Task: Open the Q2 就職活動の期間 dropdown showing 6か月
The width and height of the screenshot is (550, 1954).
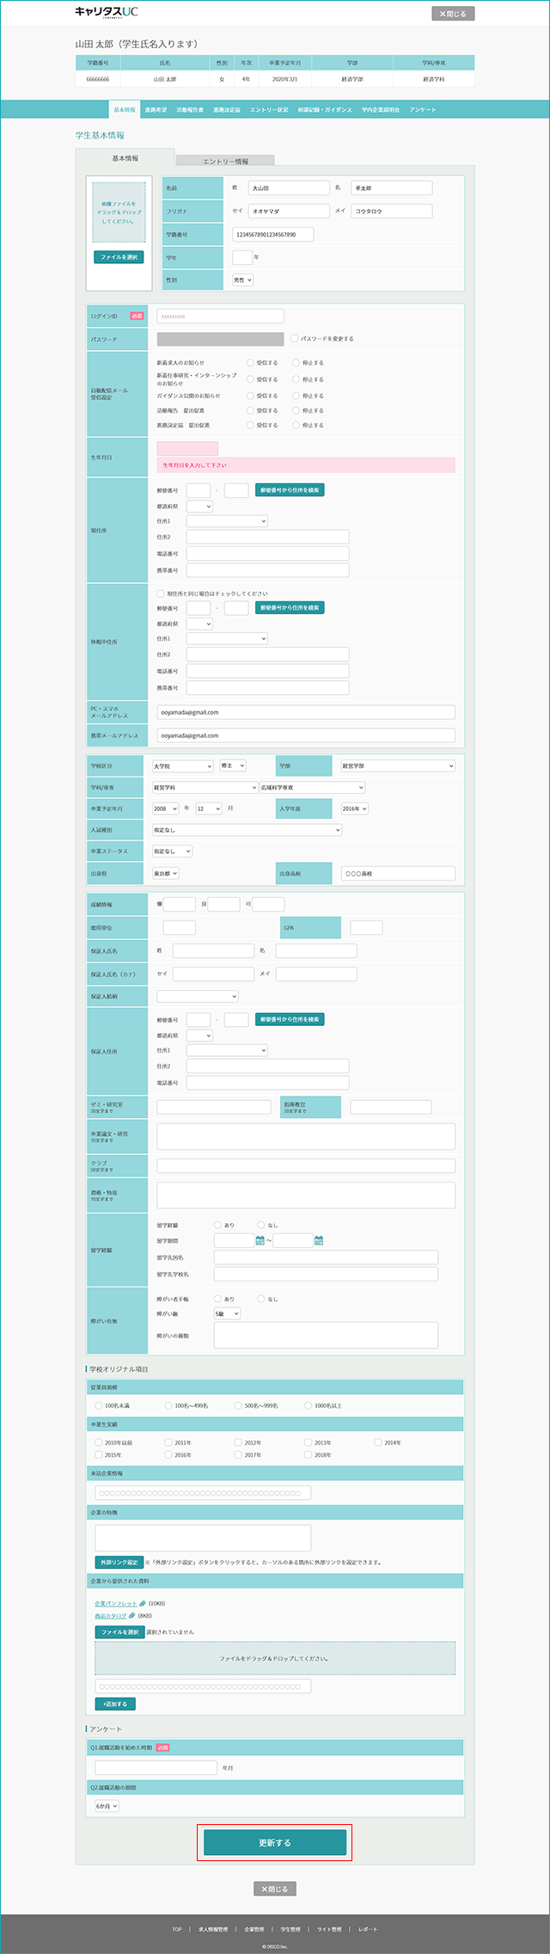Action: tap(107, 1806)
